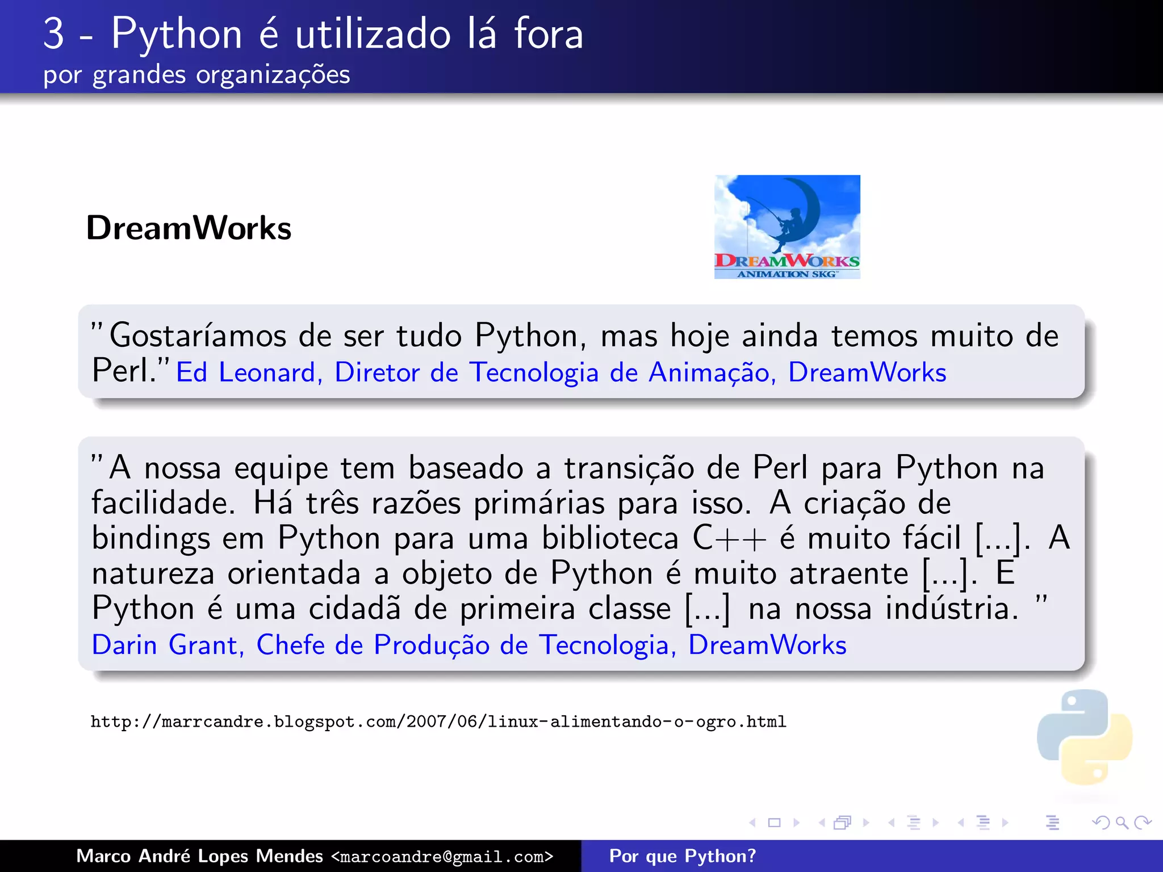Go to previous section arrow

tap(961, 823)
